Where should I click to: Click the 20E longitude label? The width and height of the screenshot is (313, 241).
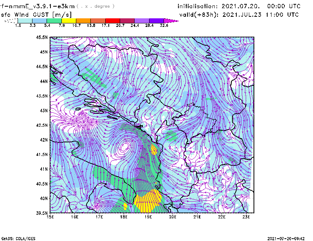click(173, 217)
